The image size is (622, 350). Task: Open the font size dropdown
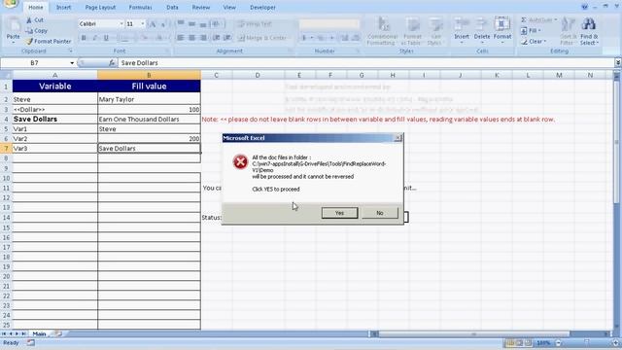click(143, 23)
